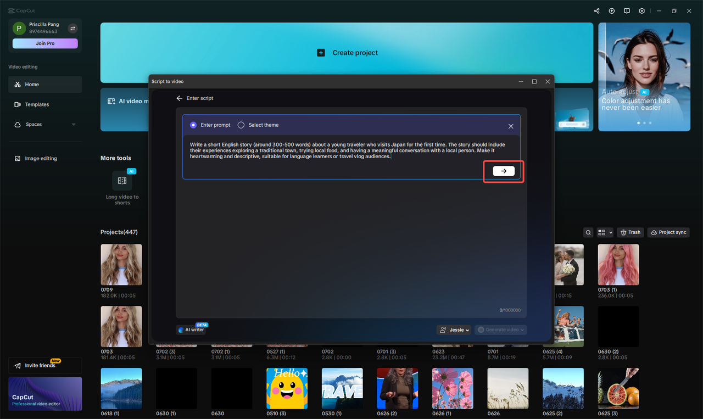Maximize the Script to video dialog
The width and height of the screenshot is (703, 419).
click(x=534, y=81)
